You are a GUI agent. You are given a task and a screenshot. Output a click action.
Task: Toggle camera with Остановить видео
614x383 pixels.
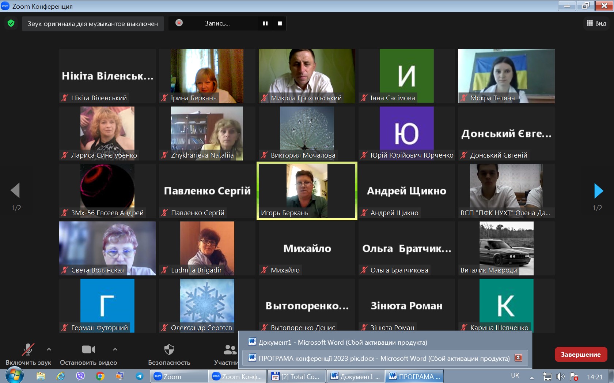click(88, 354)
